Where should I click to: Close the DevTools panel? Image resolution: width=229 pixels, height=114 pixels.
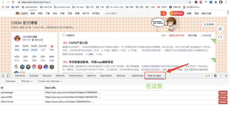(x=226, y=76)
